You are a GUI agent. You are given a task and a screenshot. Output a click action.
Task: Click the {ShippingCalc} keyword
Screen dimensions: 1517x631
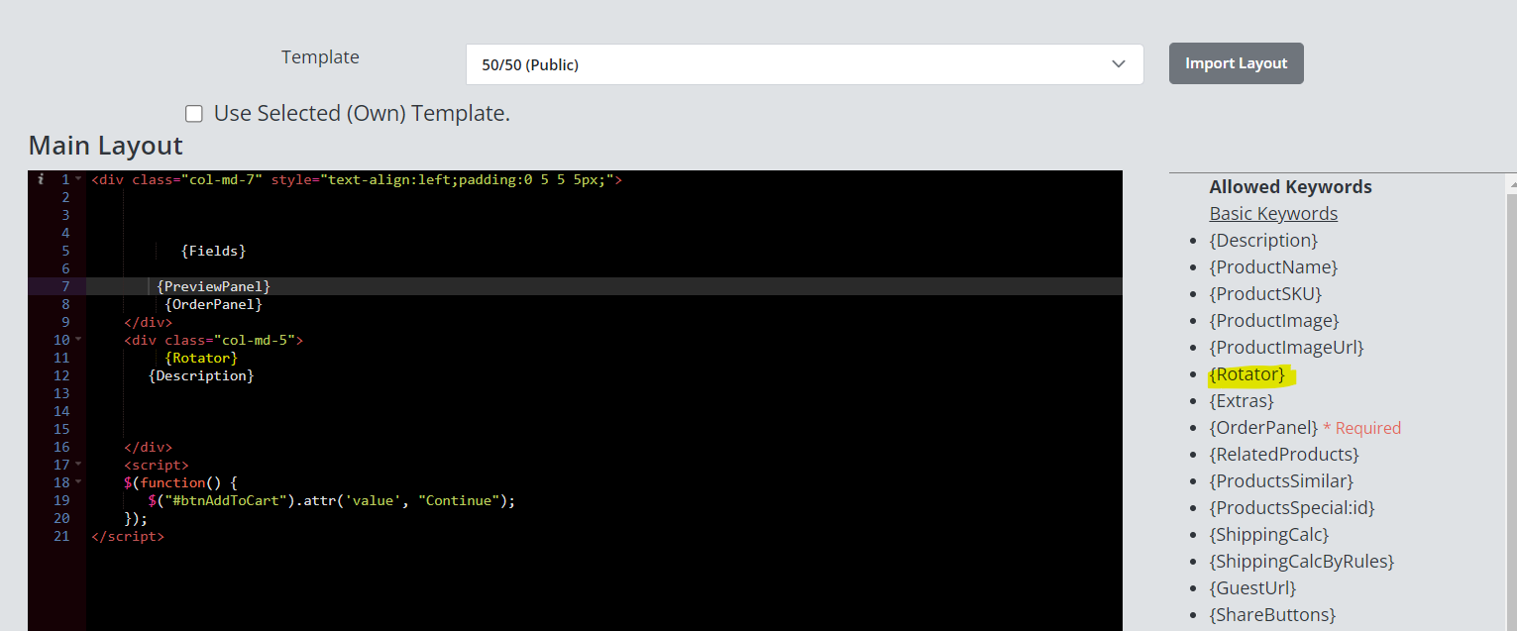click(1269, 535)
